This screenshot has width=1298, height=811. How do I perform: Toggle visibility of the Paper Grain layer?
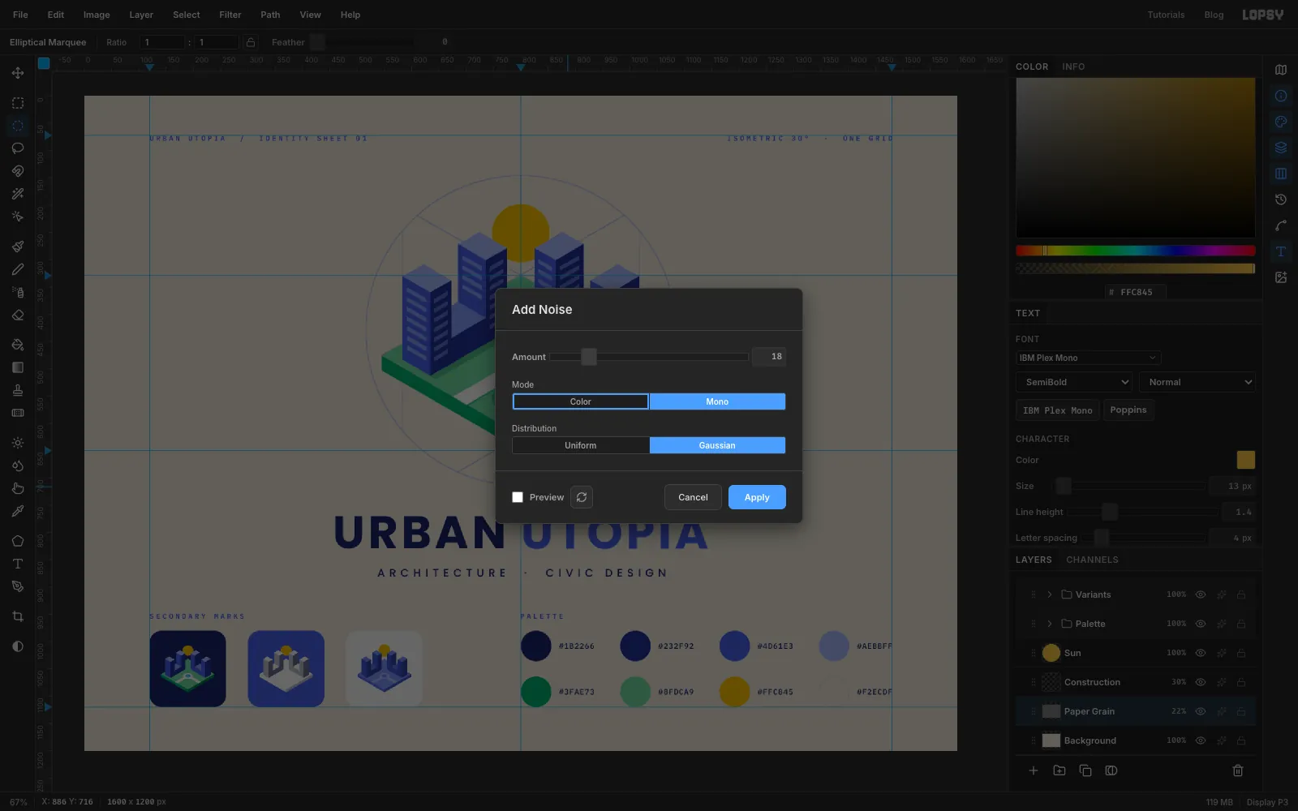tap(1201, 711)
